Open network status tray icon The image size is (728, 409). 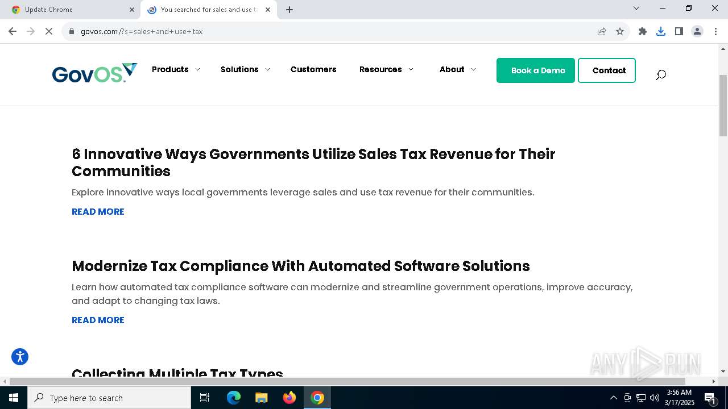[641, 398]
